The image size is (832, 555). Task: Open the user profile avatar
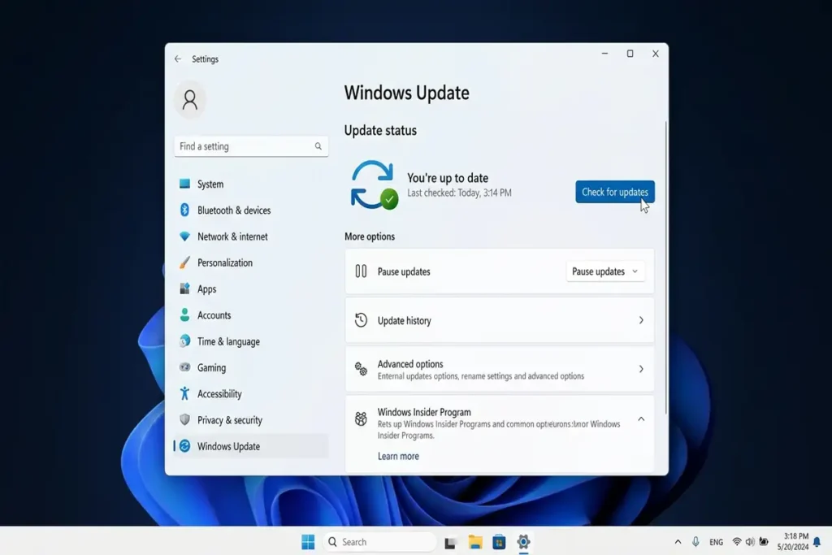190,100
